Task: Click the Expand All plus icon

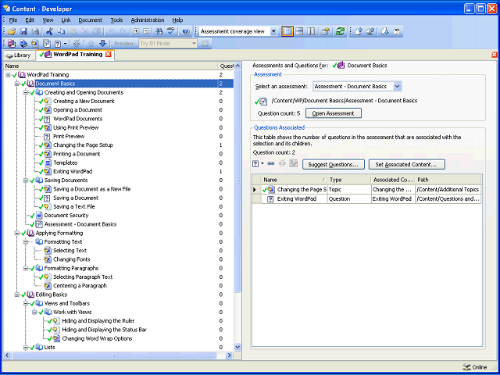Action: click(x=136, y=31)
